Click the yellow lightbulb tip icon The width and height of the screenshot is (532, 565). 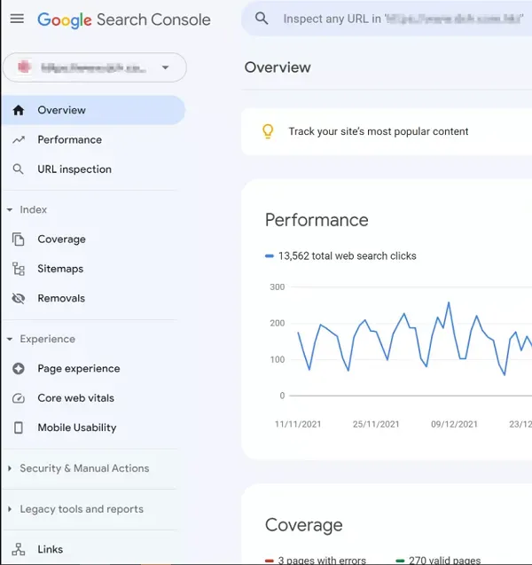tap(268, 131)
